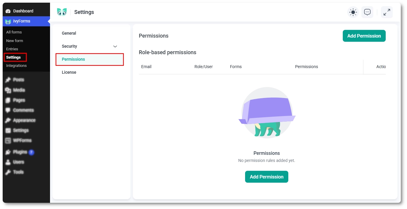Open the Media menu
Screen dimensions: 407x209
(x=26, y=90)
